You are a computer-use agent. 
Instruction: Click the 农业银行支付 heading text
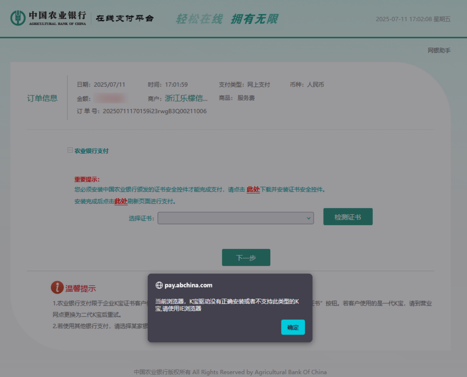pyautogui.click(x=91, y=151)
